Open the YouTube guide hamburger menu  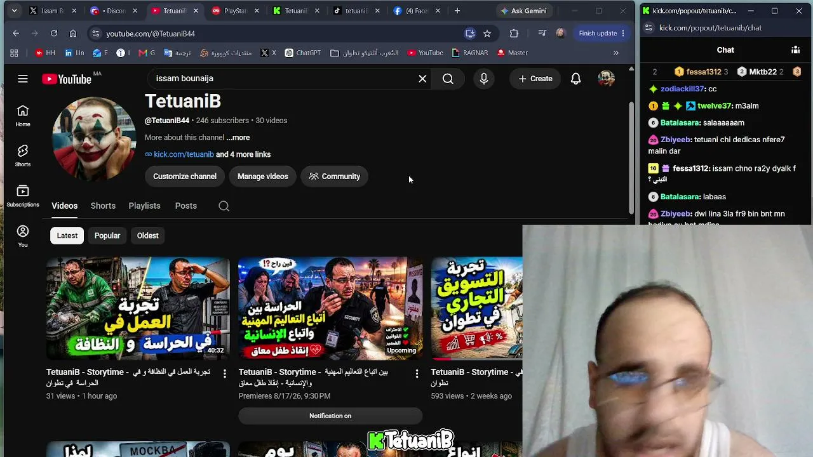(x=23, y=79)
